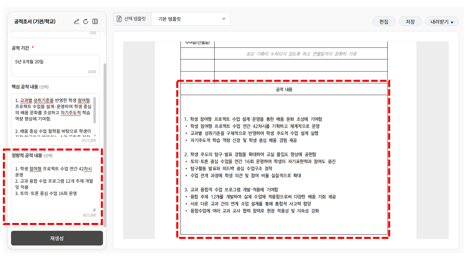Click inside the 핵심 공적 내용 text area
The height and width of the screenshot is (261, 466).
click(54, 116)
